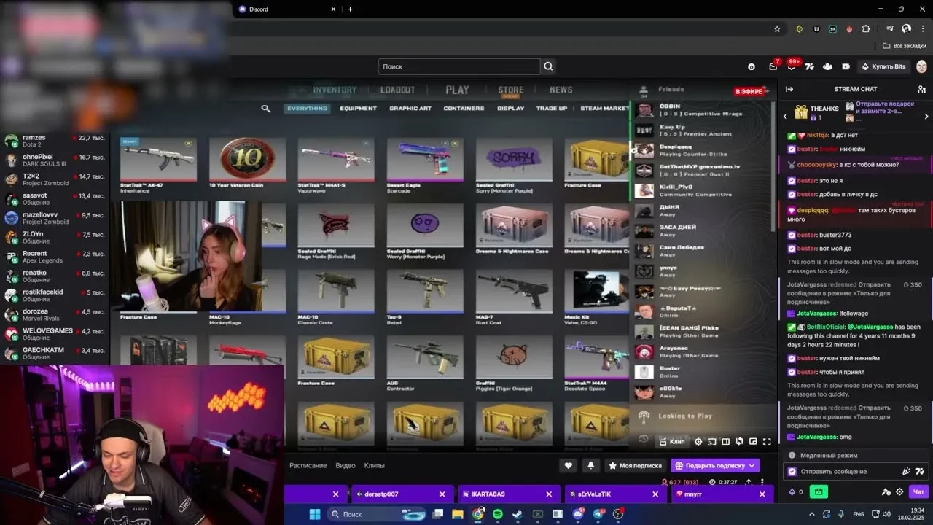Open the Расписание tab

[x=308, y=465]
